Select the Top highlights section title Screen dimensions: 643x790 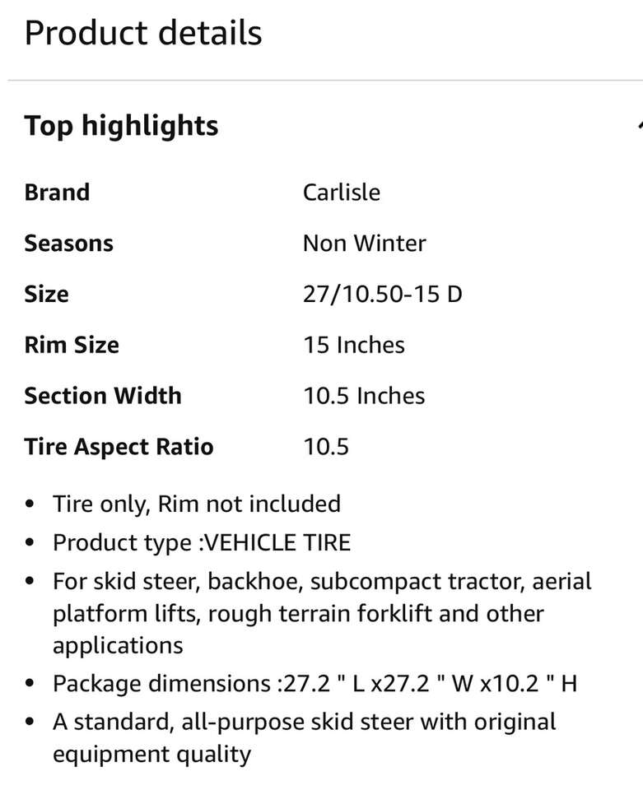click(x=121, y=126)
